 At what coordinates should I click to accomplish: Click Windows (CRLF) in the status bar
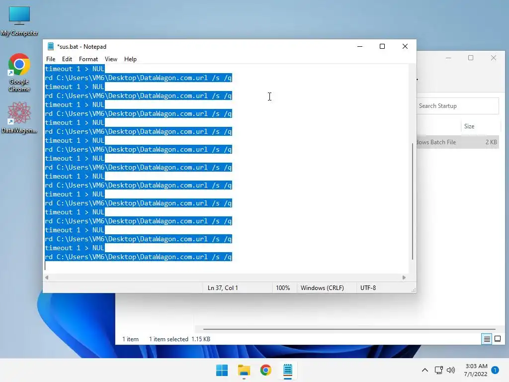[322, 288]
